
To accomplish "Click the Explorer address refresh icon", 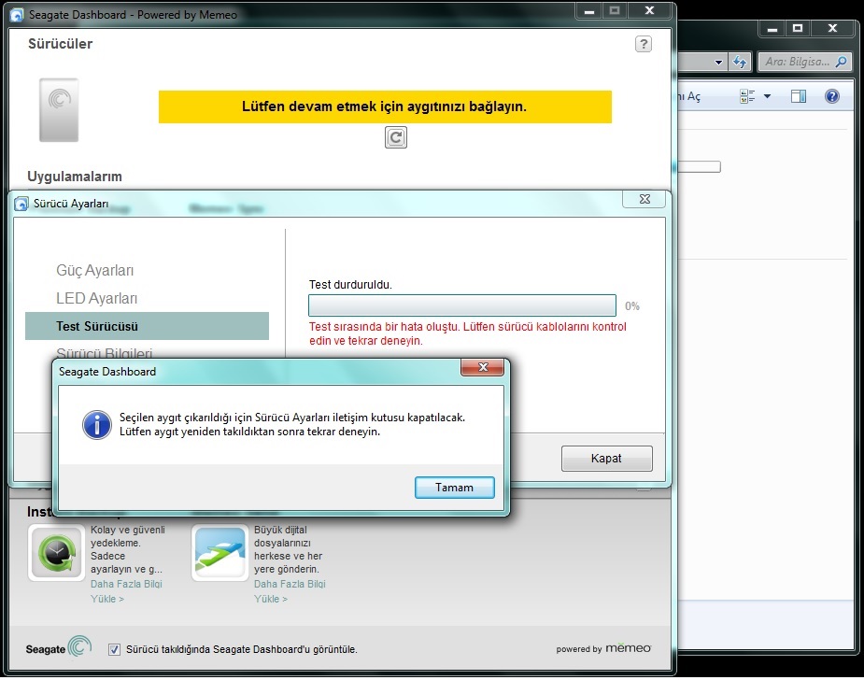I will [740, 63].
